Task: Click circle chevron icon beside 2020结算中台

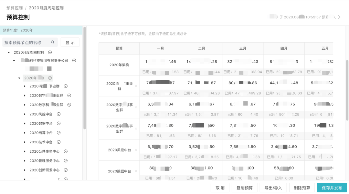Action: [58, 132]
